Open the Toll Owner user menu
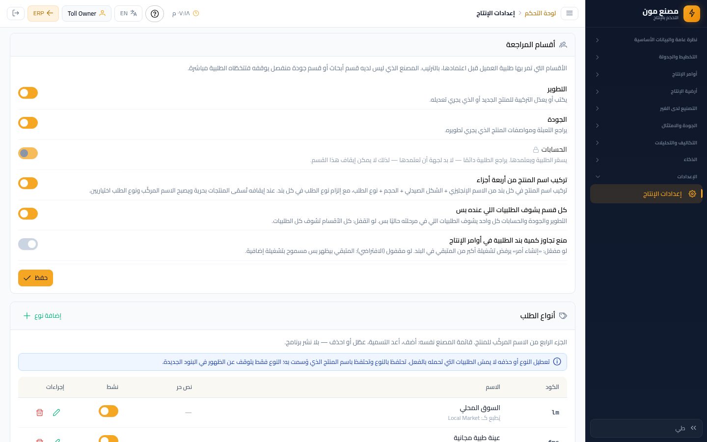 [x=86, y=13]
